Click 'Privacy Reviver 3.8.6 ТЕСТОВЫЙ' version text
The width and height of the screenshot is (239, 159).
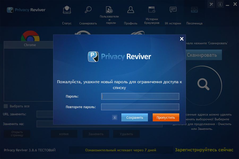click(x=30, y=150)
